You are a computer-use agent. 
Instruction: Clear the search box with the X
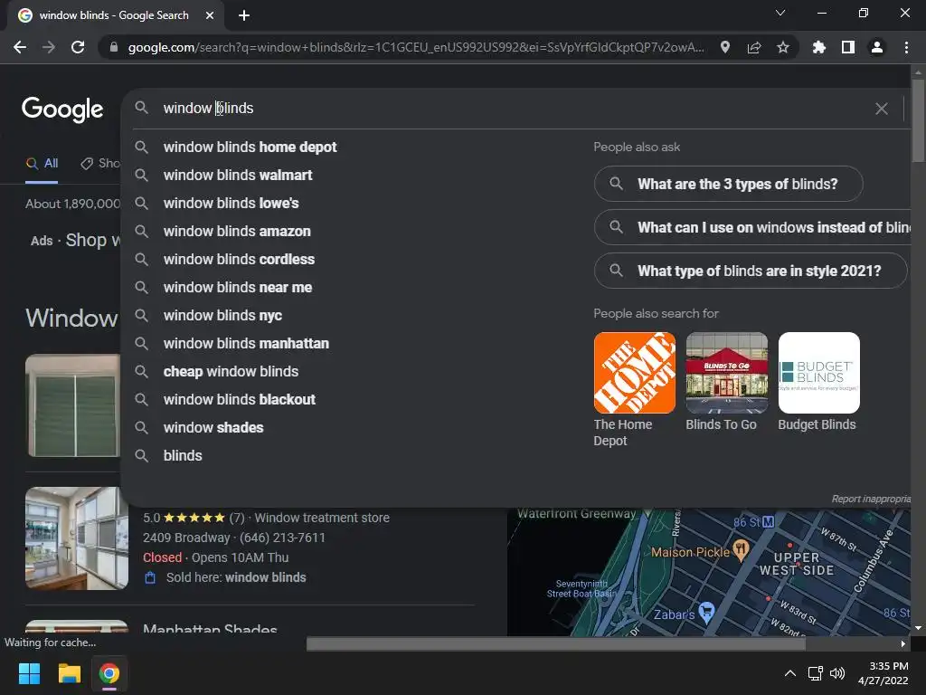(881, 109)
